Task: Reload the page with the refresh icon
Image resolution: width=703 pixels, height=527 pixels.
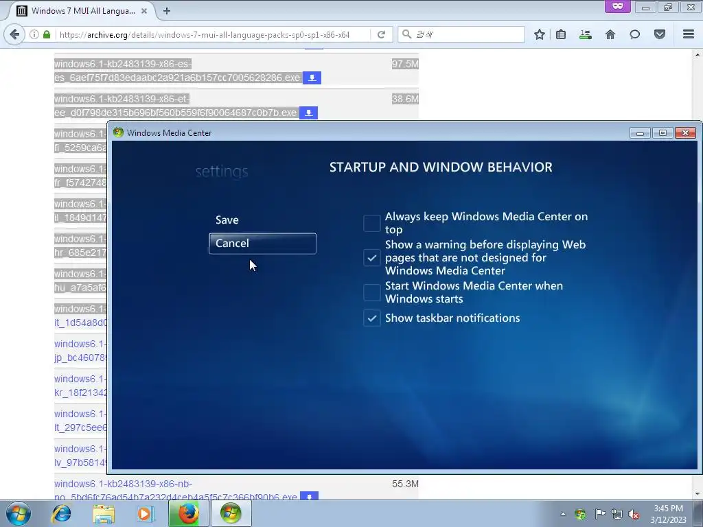Action: 382,34
